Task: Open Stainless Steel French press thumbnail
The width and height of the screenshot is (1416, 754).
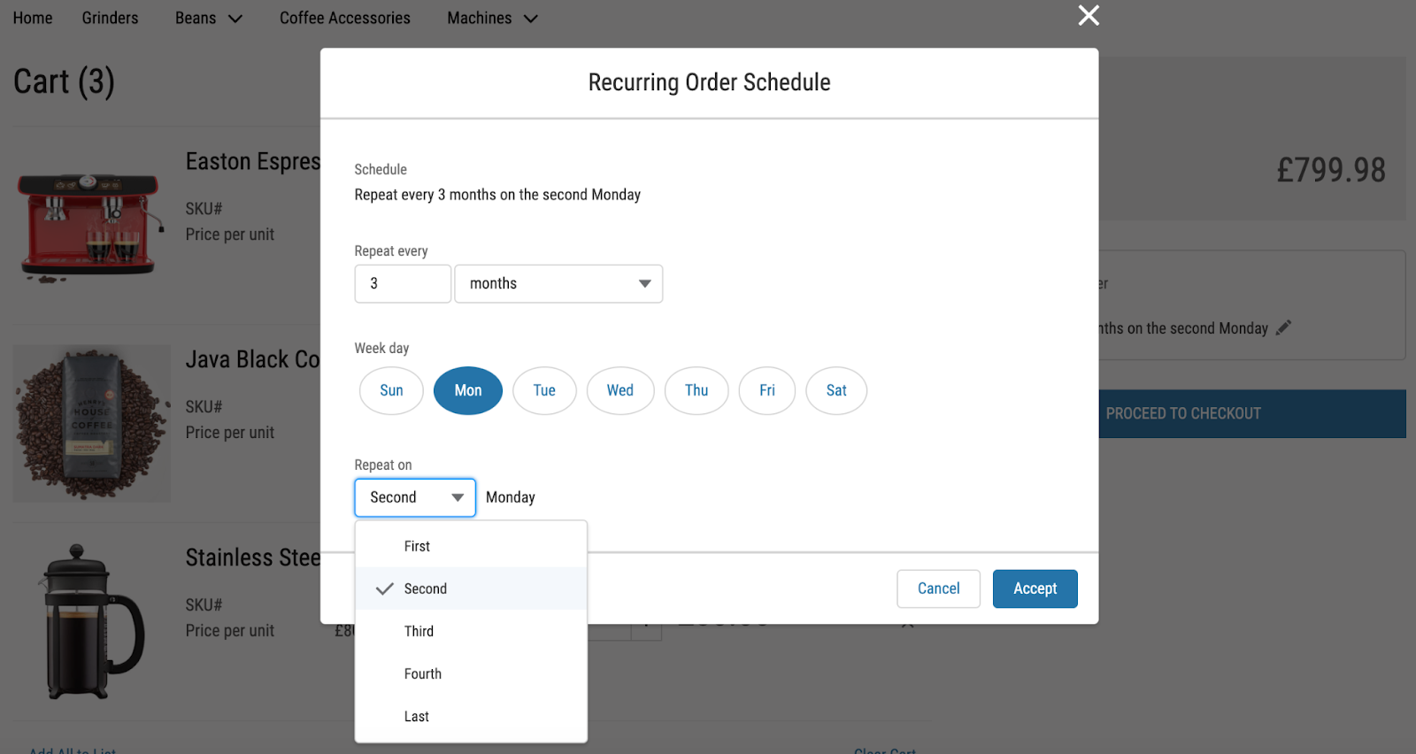Action: coord(92,621)
